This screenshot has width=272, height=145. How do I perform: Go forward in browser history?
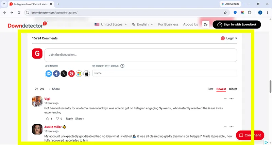12,13
